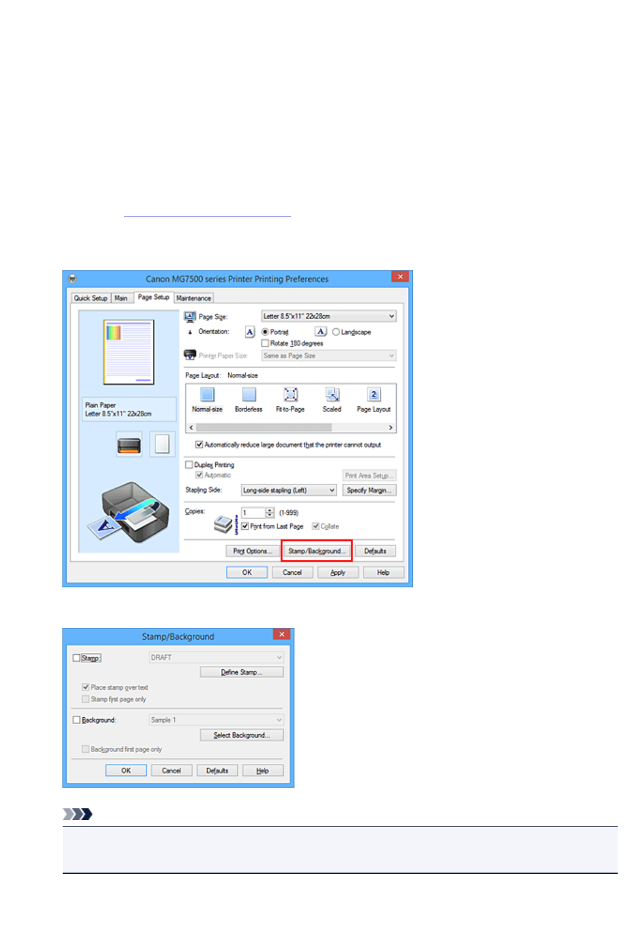Click the printer output illustration
The image size is (637, 945).
pos(129,512)
